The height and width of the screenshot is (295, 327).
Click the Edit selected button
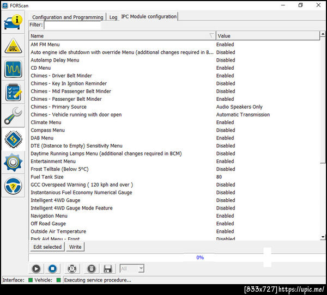47,247
